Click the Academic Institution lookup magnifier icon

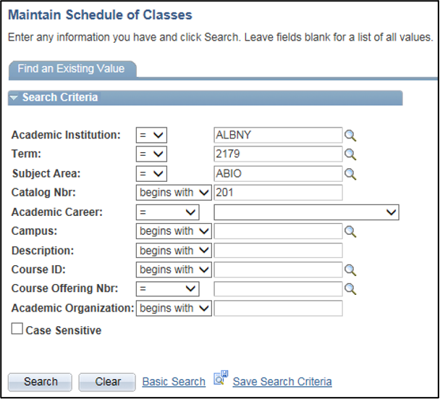[350, 136]
